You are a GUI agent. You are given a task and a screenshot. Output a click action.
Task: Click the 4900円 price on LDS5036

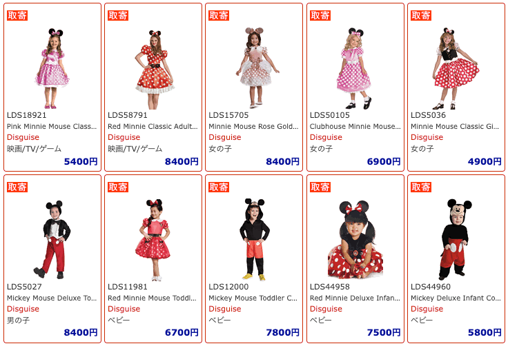point(485,161)
